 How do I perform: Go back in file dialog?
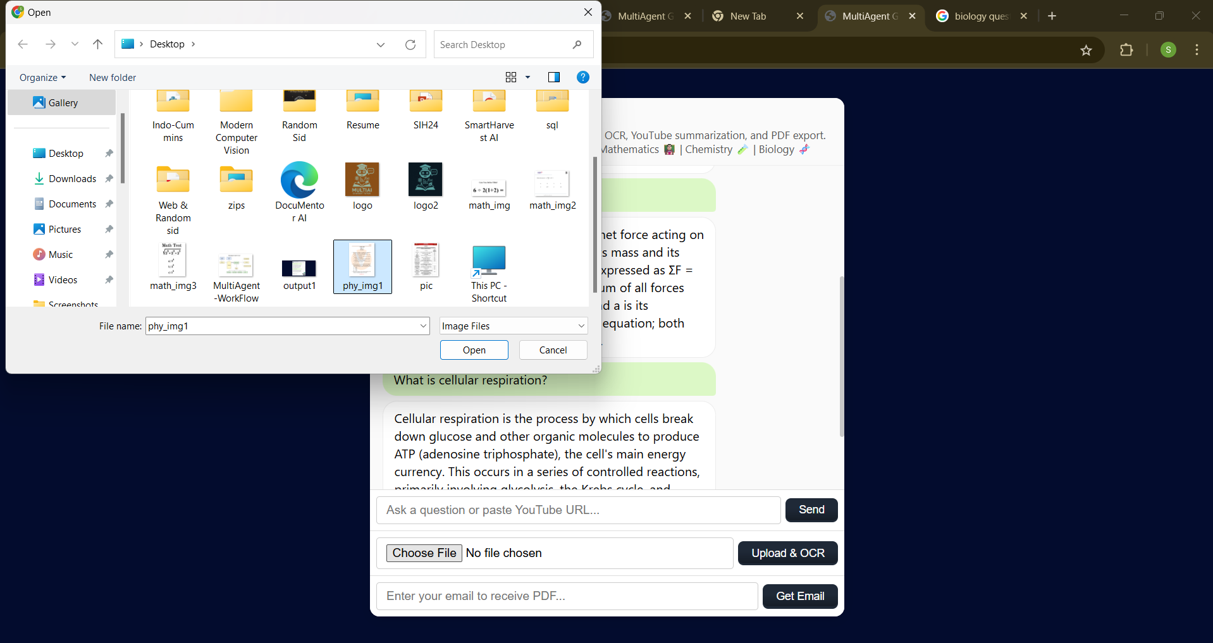[x=23, y=44]
